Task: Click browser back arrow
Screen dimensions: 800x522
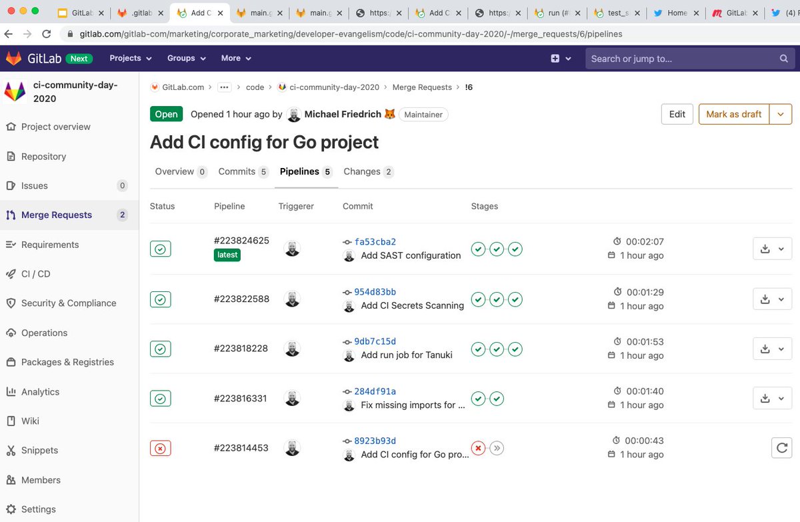Action: (x=9, y=33)
